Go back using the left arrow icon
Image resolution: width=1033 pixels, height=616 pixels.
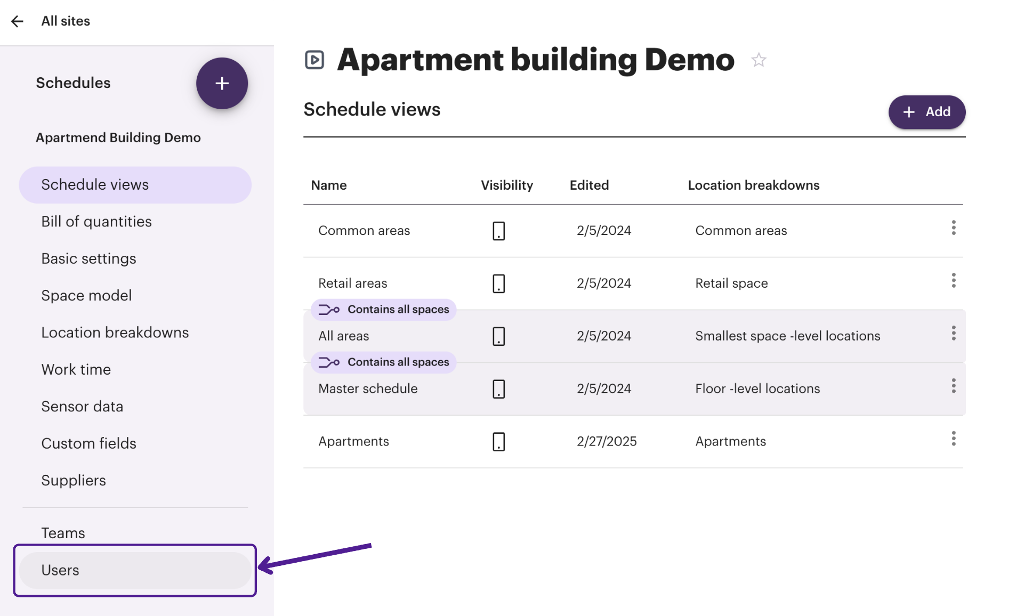coord(17,21)
